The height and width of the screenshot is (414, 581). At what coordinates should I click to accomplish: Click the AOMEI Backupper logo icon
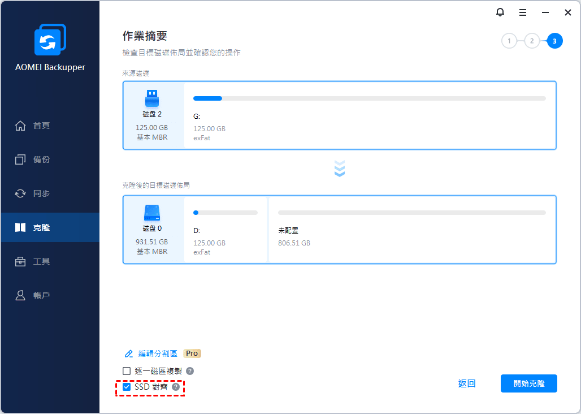pyautogui.click(x=50, y=40)
